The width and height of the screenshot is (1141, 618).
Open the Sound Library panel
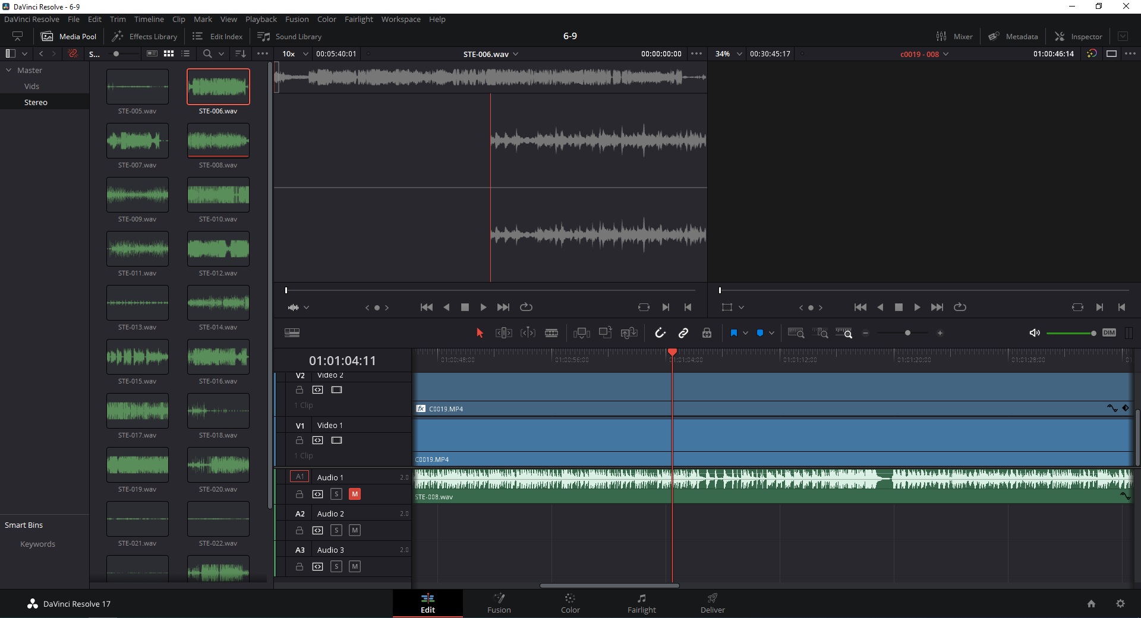tap(289, 36)
